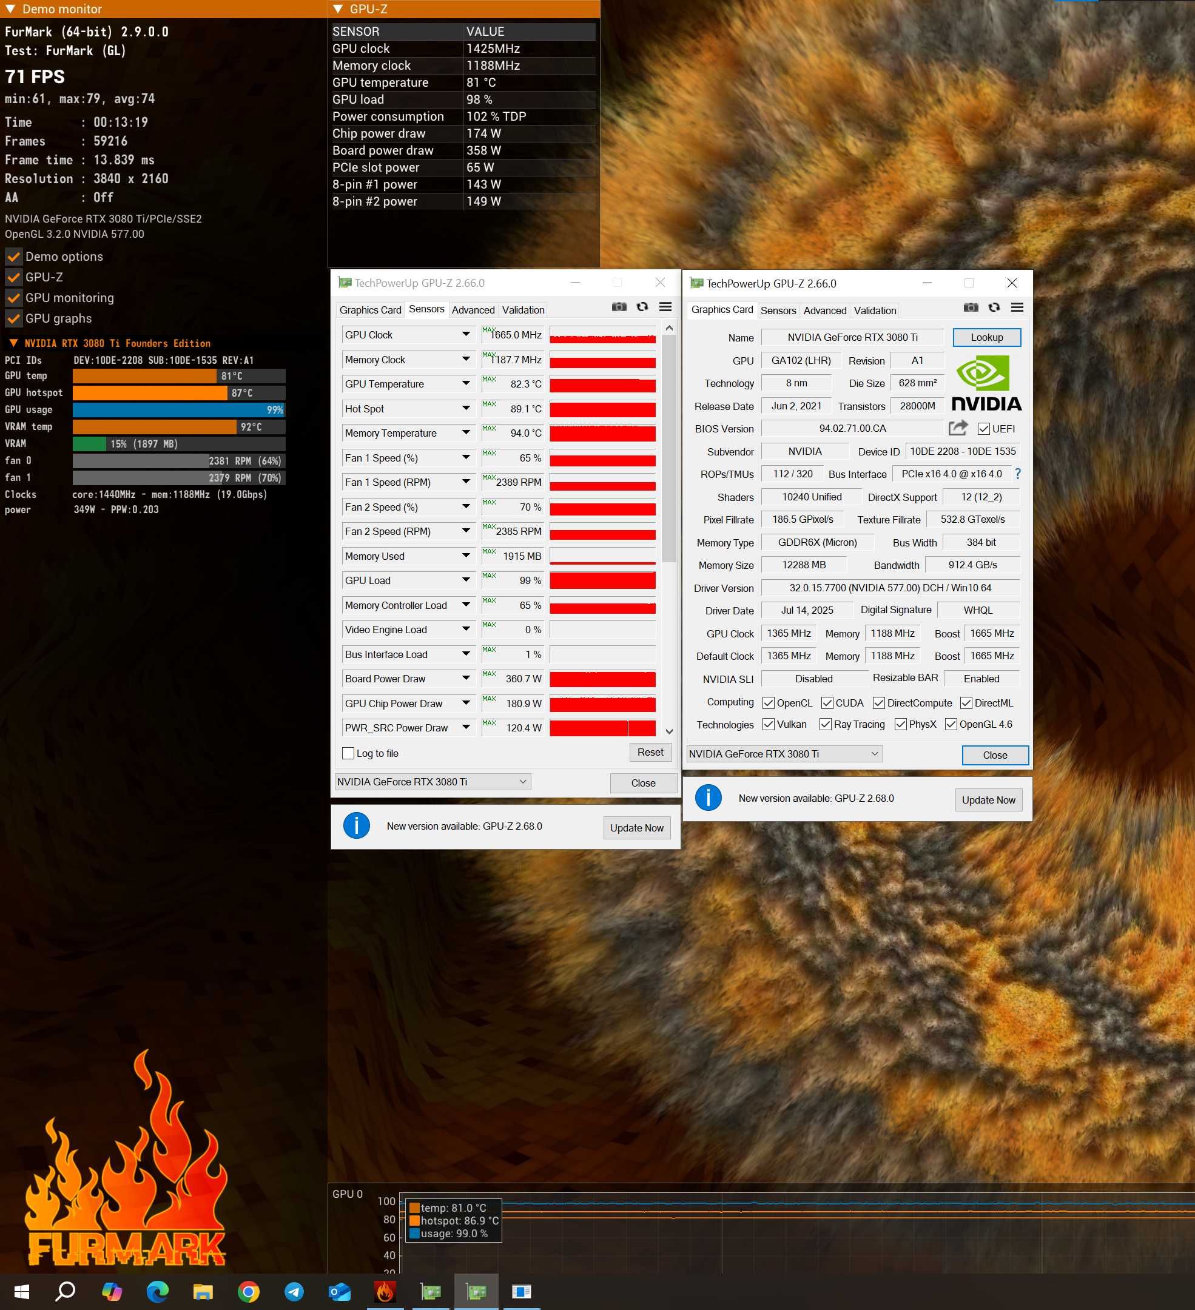Click Close button below the Graphics Card details
1195x1310 pixels.
(995, 755)
